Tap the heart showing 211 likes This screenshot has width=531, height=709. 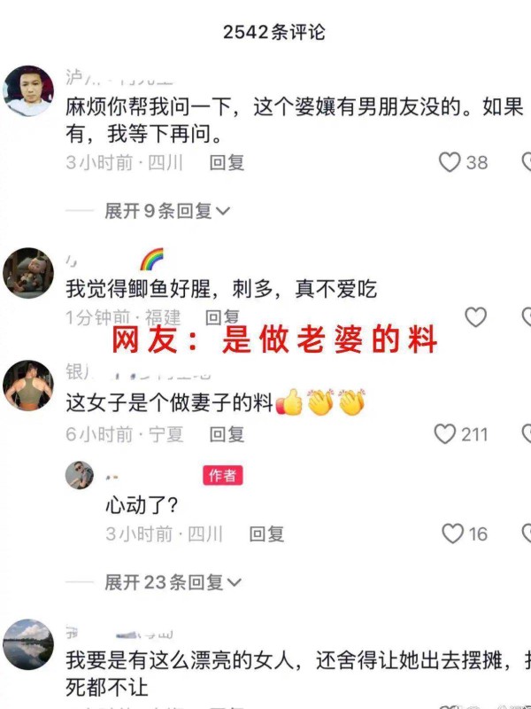pyautogui.click(x=445, y=433)
